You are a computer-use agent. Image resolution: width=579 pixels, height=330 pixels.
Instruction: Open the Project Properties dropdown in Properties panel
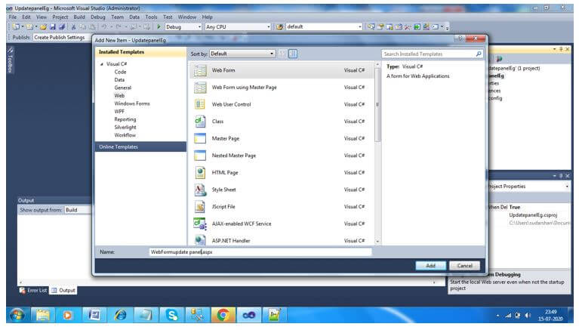point(528,187)
